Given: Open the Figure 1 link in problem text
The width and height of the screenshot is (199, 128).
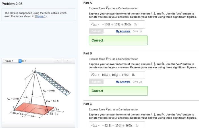Looking at the screenshot, I should [41, 16].
